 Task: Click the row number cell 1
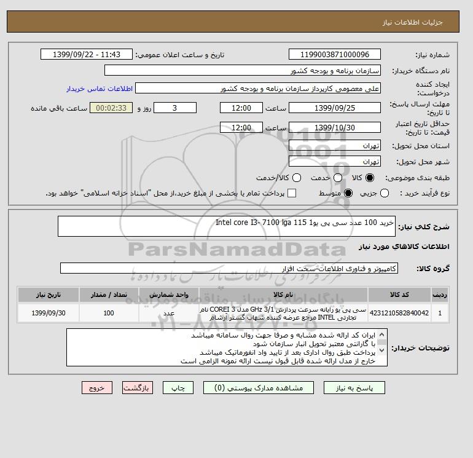tap(440, 313)
